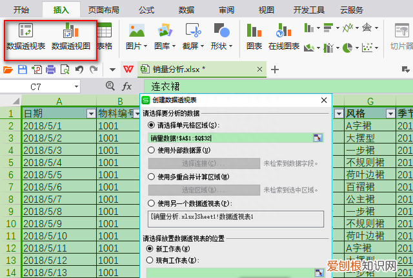Select 请选择单元格区域 radio option
The height and width of the screenshot is (278, 413).
151,125
